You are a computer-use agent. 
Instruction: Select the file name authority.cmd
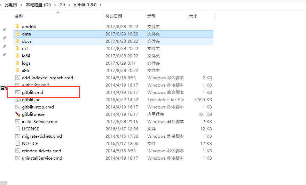(x=36, y=85)
